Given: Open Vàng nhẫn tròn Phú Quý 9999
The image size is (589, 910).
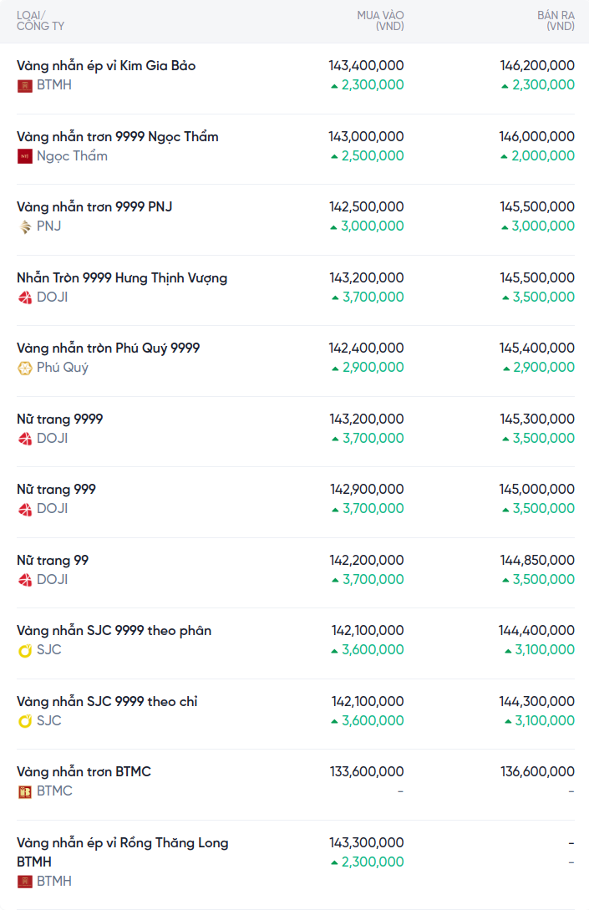Looking at the screenshot, I should pyautogui.click(x=109, y=348).
